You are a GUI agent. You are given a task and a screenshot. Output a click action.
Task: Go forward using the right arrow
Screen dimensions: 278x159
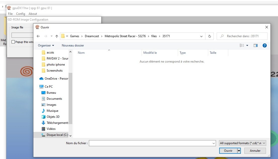click(x=45, y=36)
